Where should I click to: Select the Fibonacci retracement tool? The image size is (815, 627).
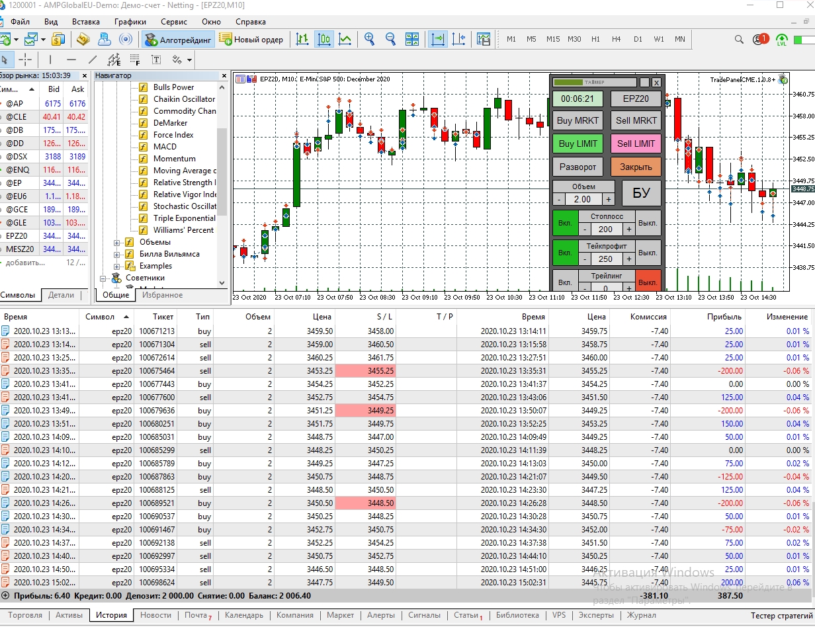(x=135, y=60)
